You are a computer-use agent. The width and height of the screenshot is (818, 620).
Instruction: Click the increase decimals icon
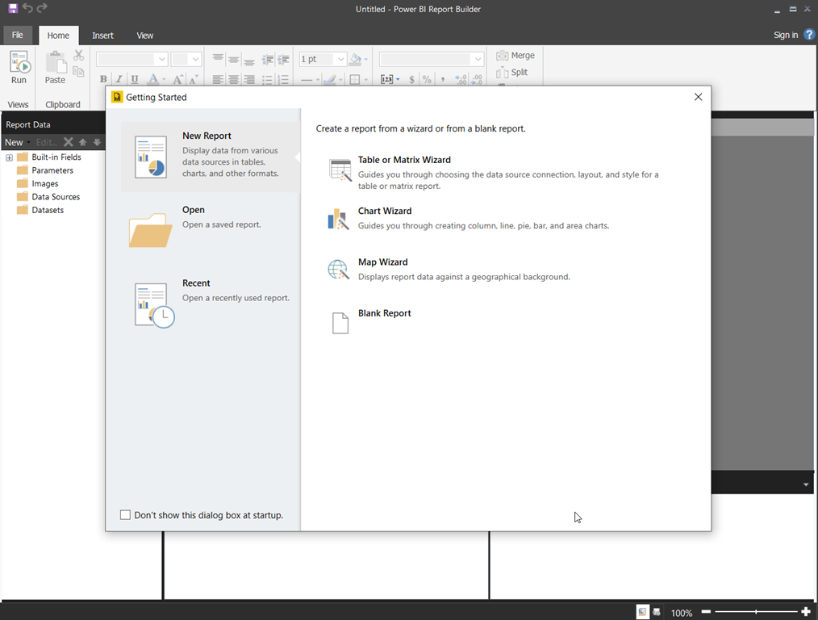point(461,79)
